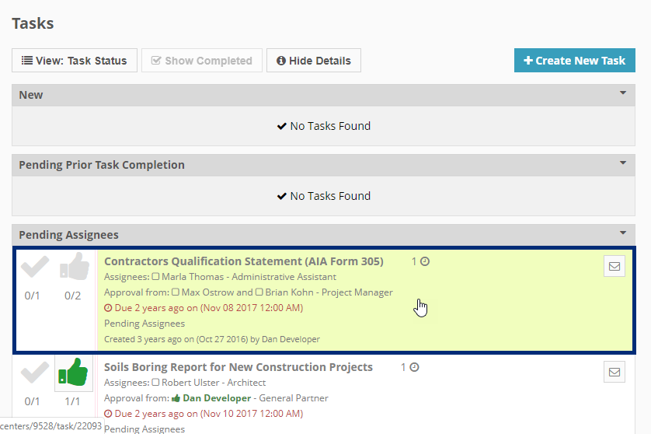The height and width of the screenshot is (434, 651).
Task: Collapse the New section arrow
Action: [623, 93]
